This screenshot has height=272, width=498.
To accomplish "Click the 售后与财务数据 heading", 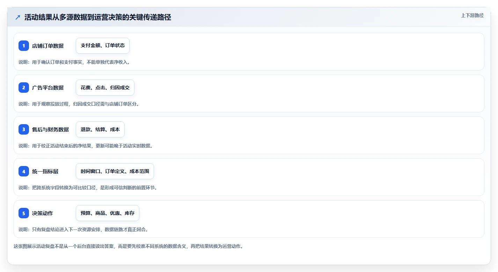I will [x=51, y=129].
